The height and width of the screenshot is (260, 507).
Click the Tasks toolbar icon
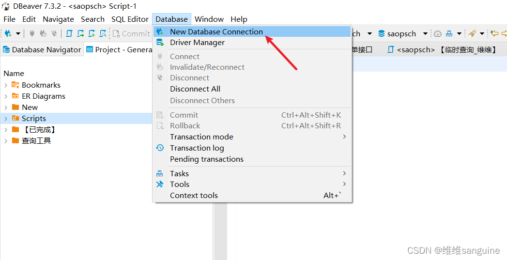pyautogui.click(x=449, y=33)
